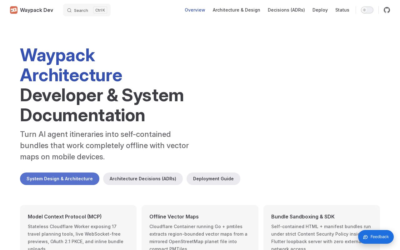
Task: Click the Ctrl K shortcut badge
Action: click(100, 10)
